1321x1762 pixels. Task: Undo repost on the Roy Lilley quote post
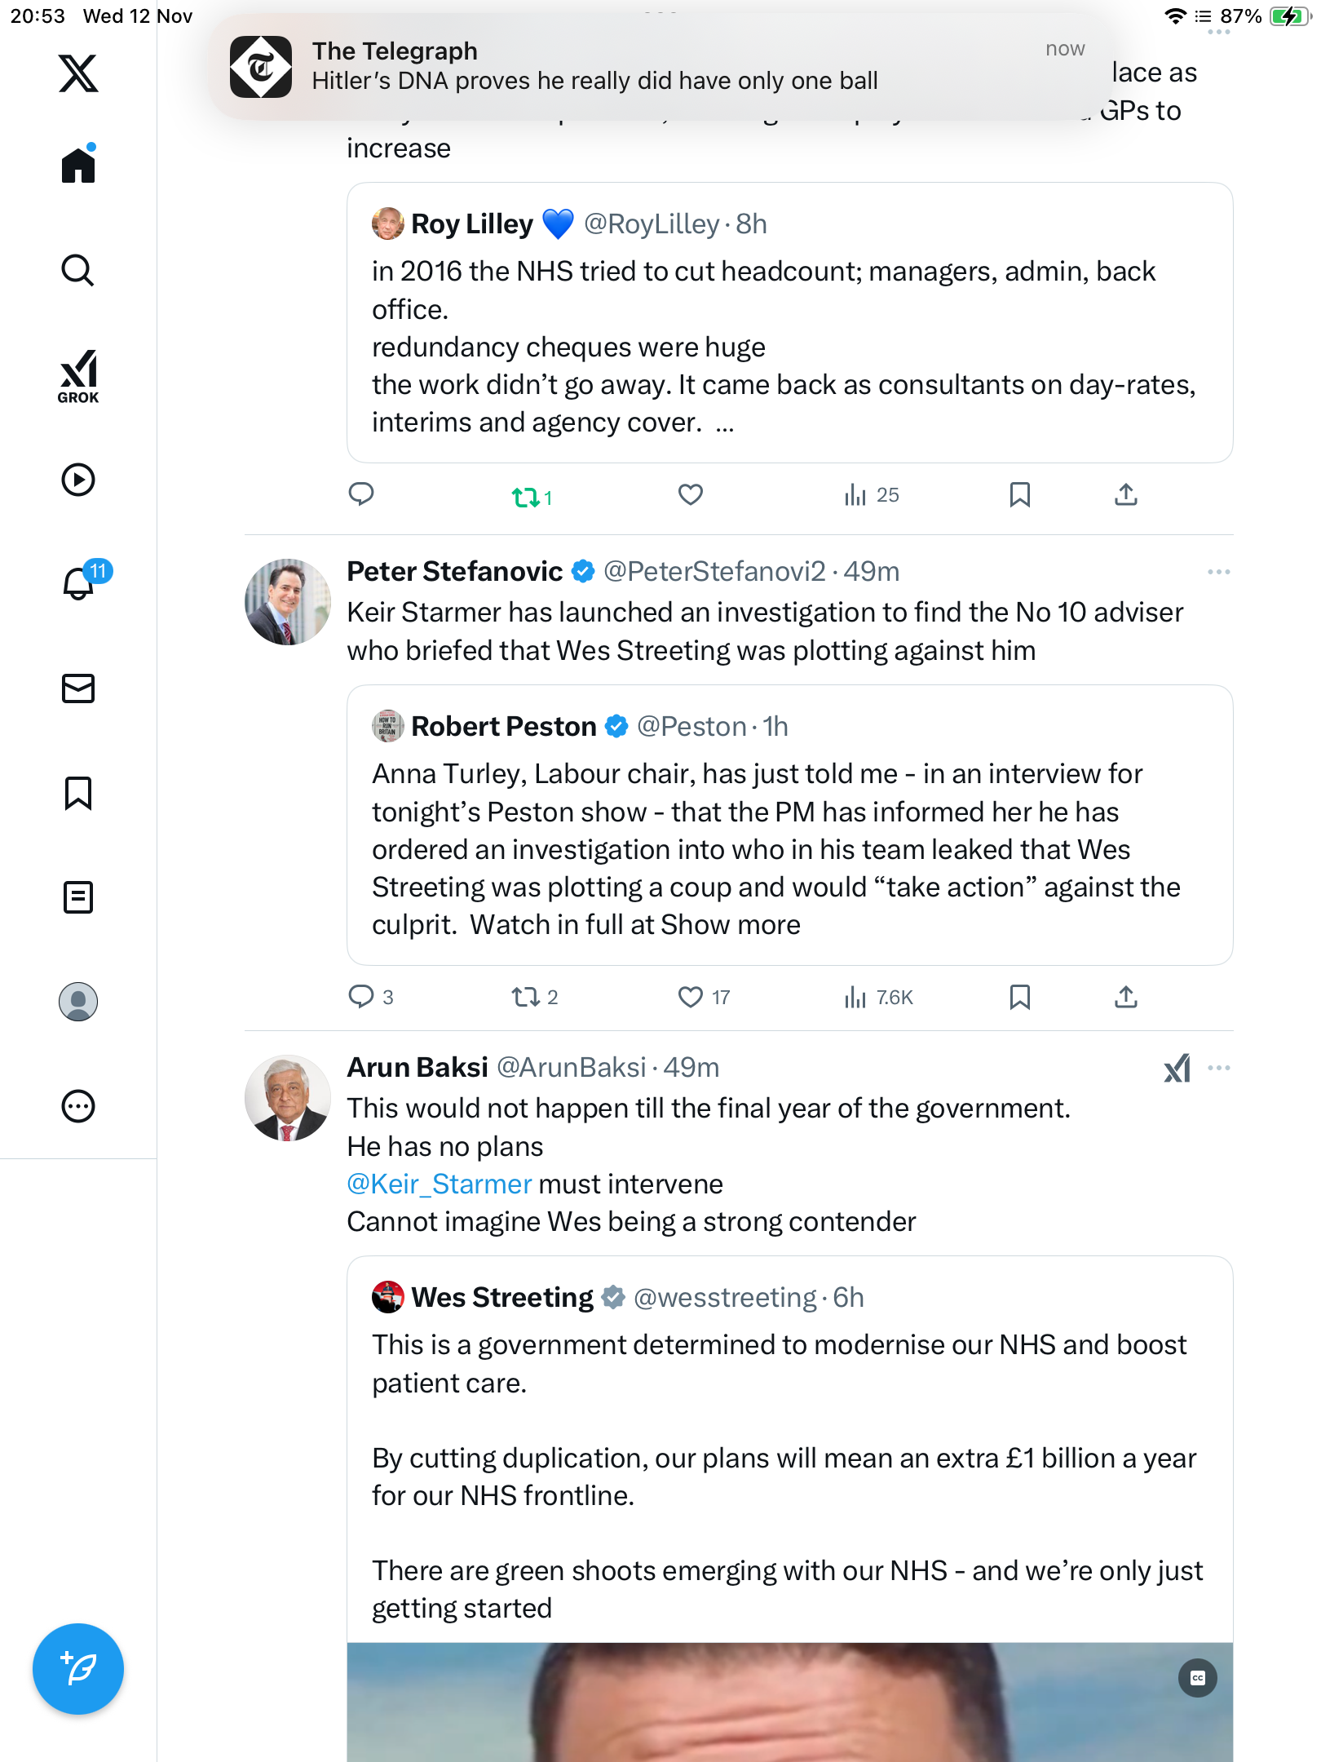tap(525, 496)
